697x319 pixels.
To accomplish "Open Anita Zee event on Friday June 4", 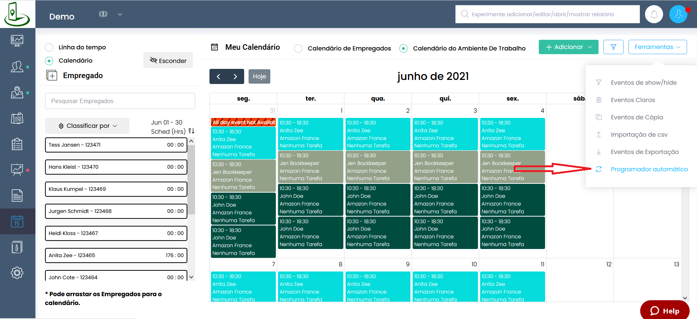I will 513,134.
